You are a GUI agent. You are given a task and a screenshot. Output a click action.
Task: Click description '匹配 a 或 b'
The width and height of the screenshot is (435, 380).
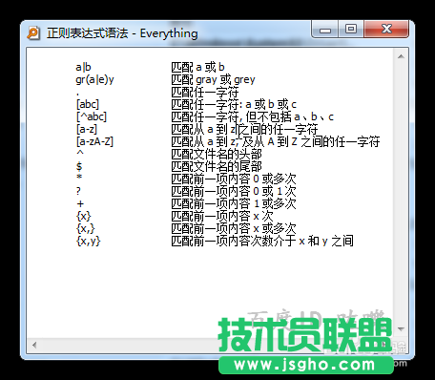point(197,67)
